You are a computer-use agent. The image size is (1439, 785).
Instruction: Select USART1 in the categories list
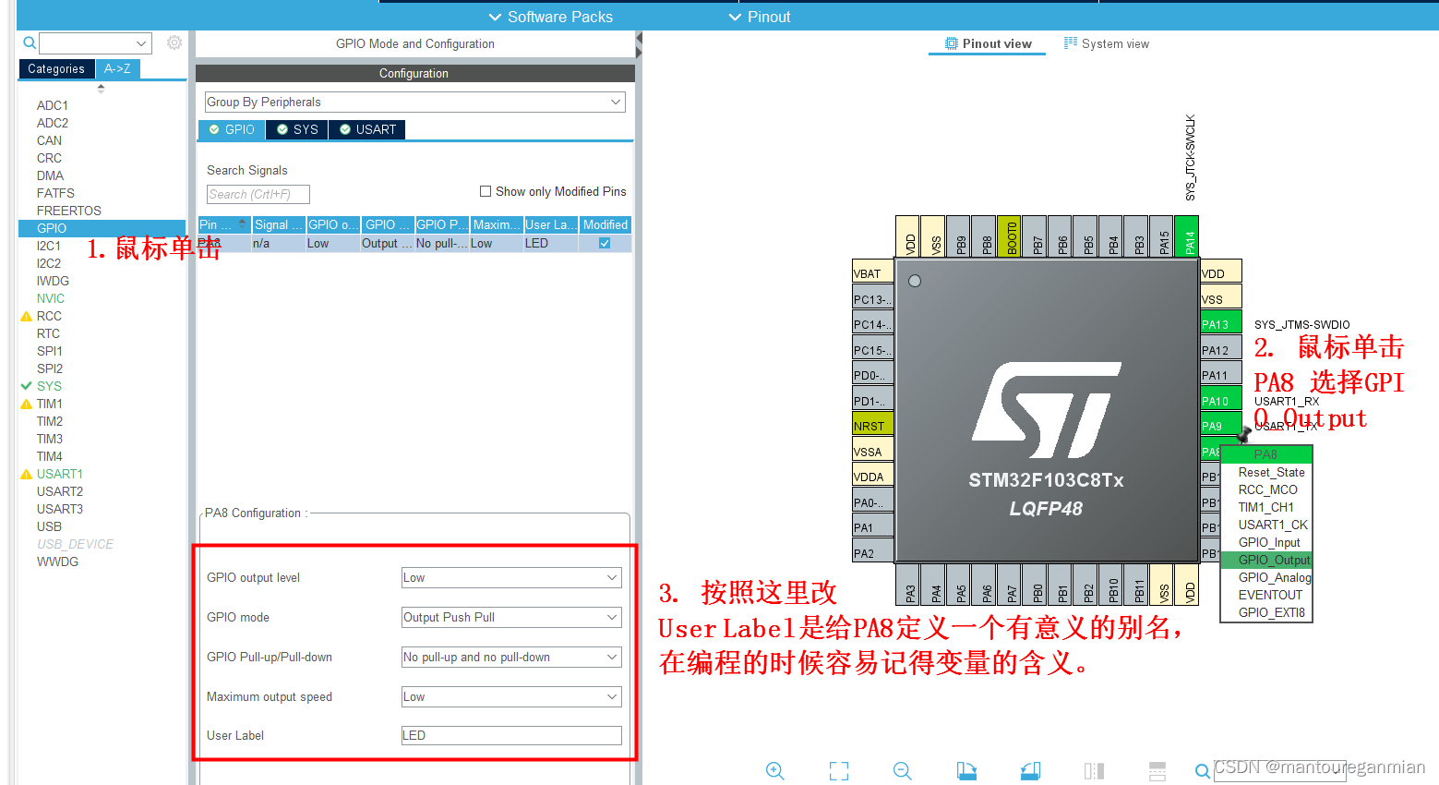point(60,474)
